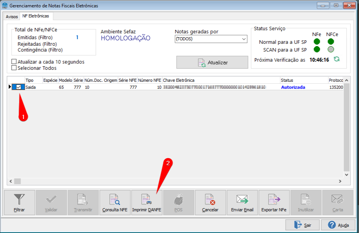359x233 pixels.
Task: Click the row indicator arrow
Action: (10, 87)
